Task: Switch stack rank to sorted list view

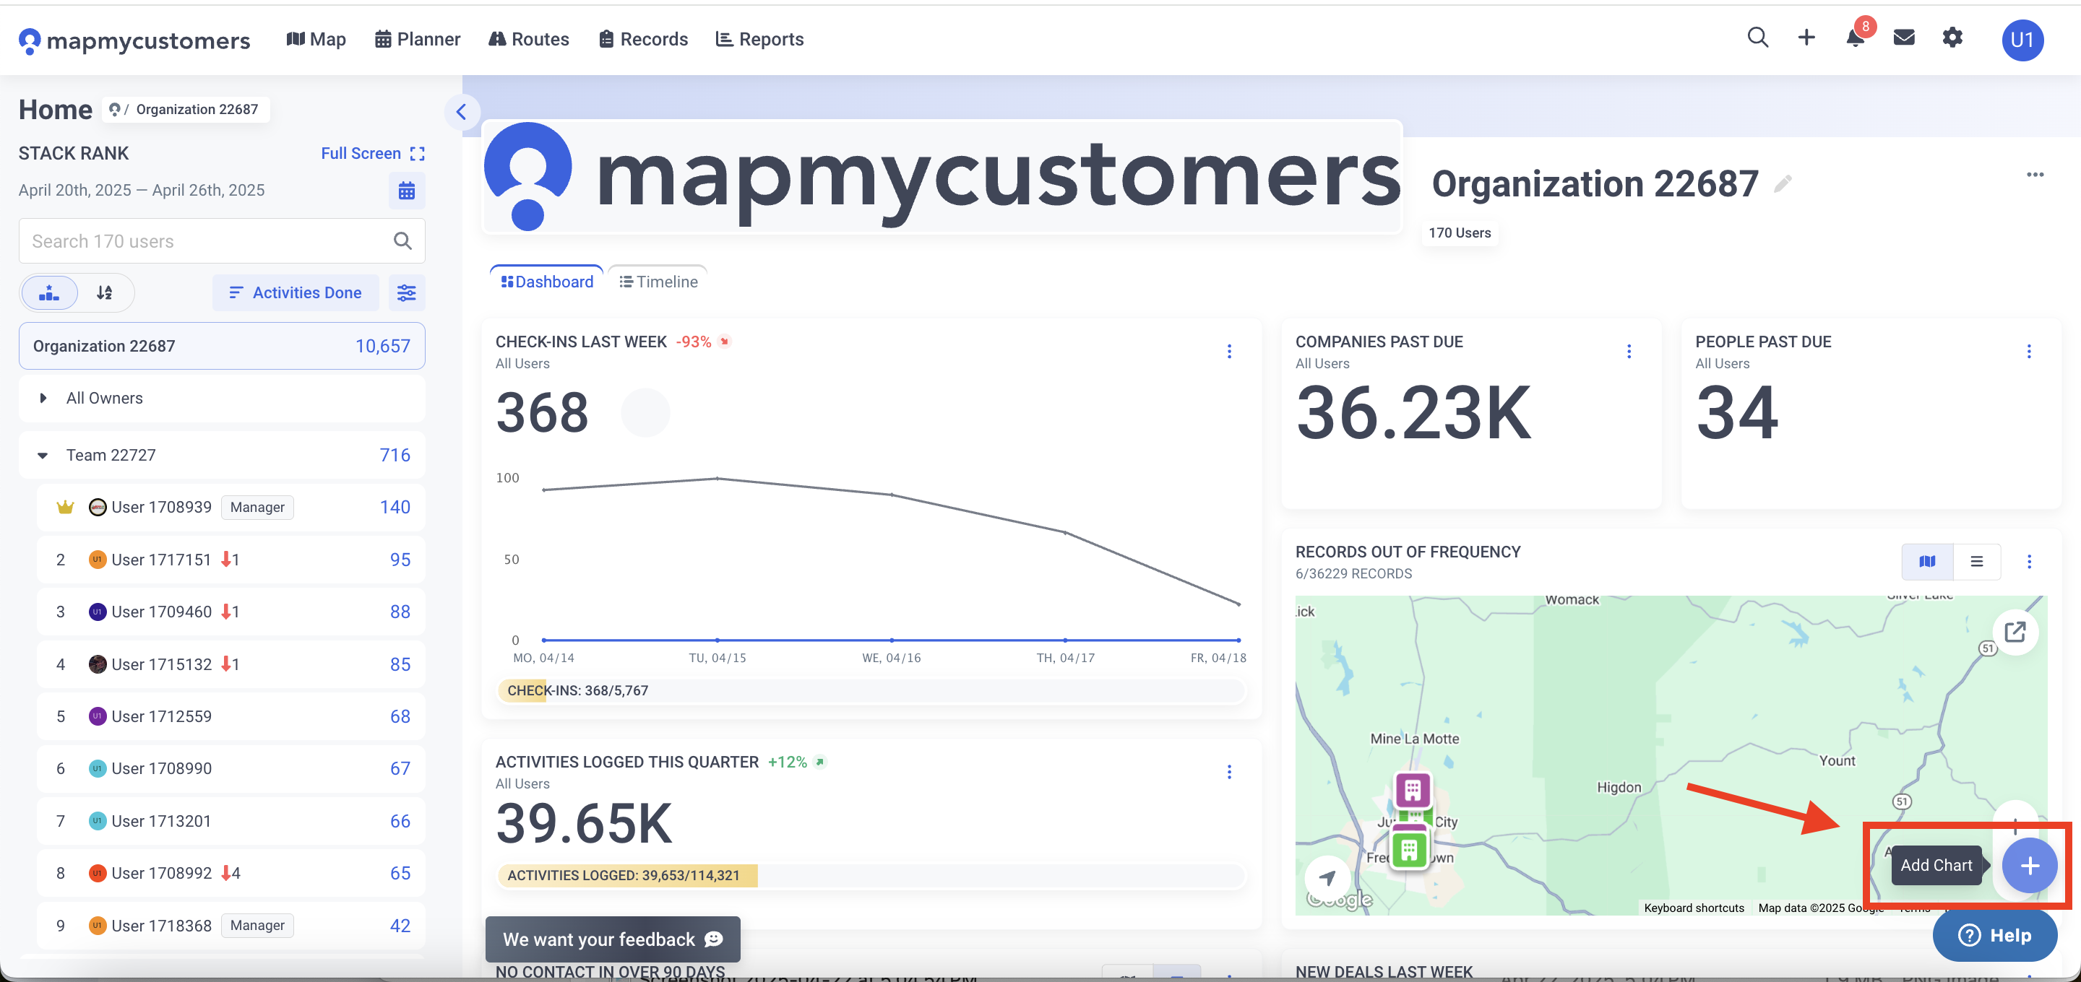Action: [104, 292]
